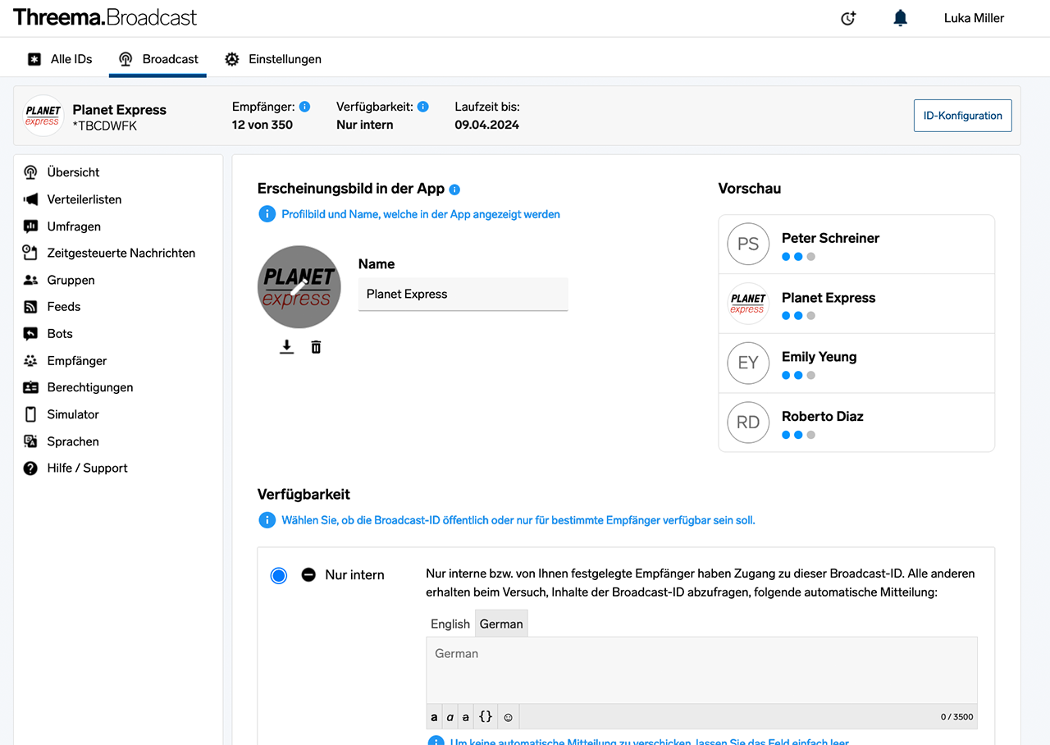
Task: Click info icon next to Erscheinungsbild in der App
Action: pyautogui.click(x=454, y=190)
